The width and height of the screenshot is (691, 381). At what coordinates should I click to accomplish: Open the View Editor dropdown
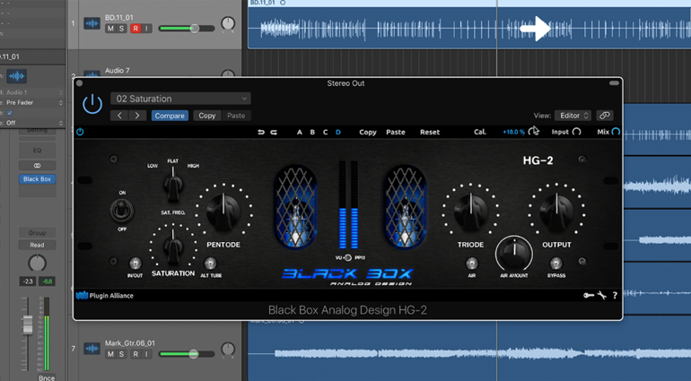(573, 116)
